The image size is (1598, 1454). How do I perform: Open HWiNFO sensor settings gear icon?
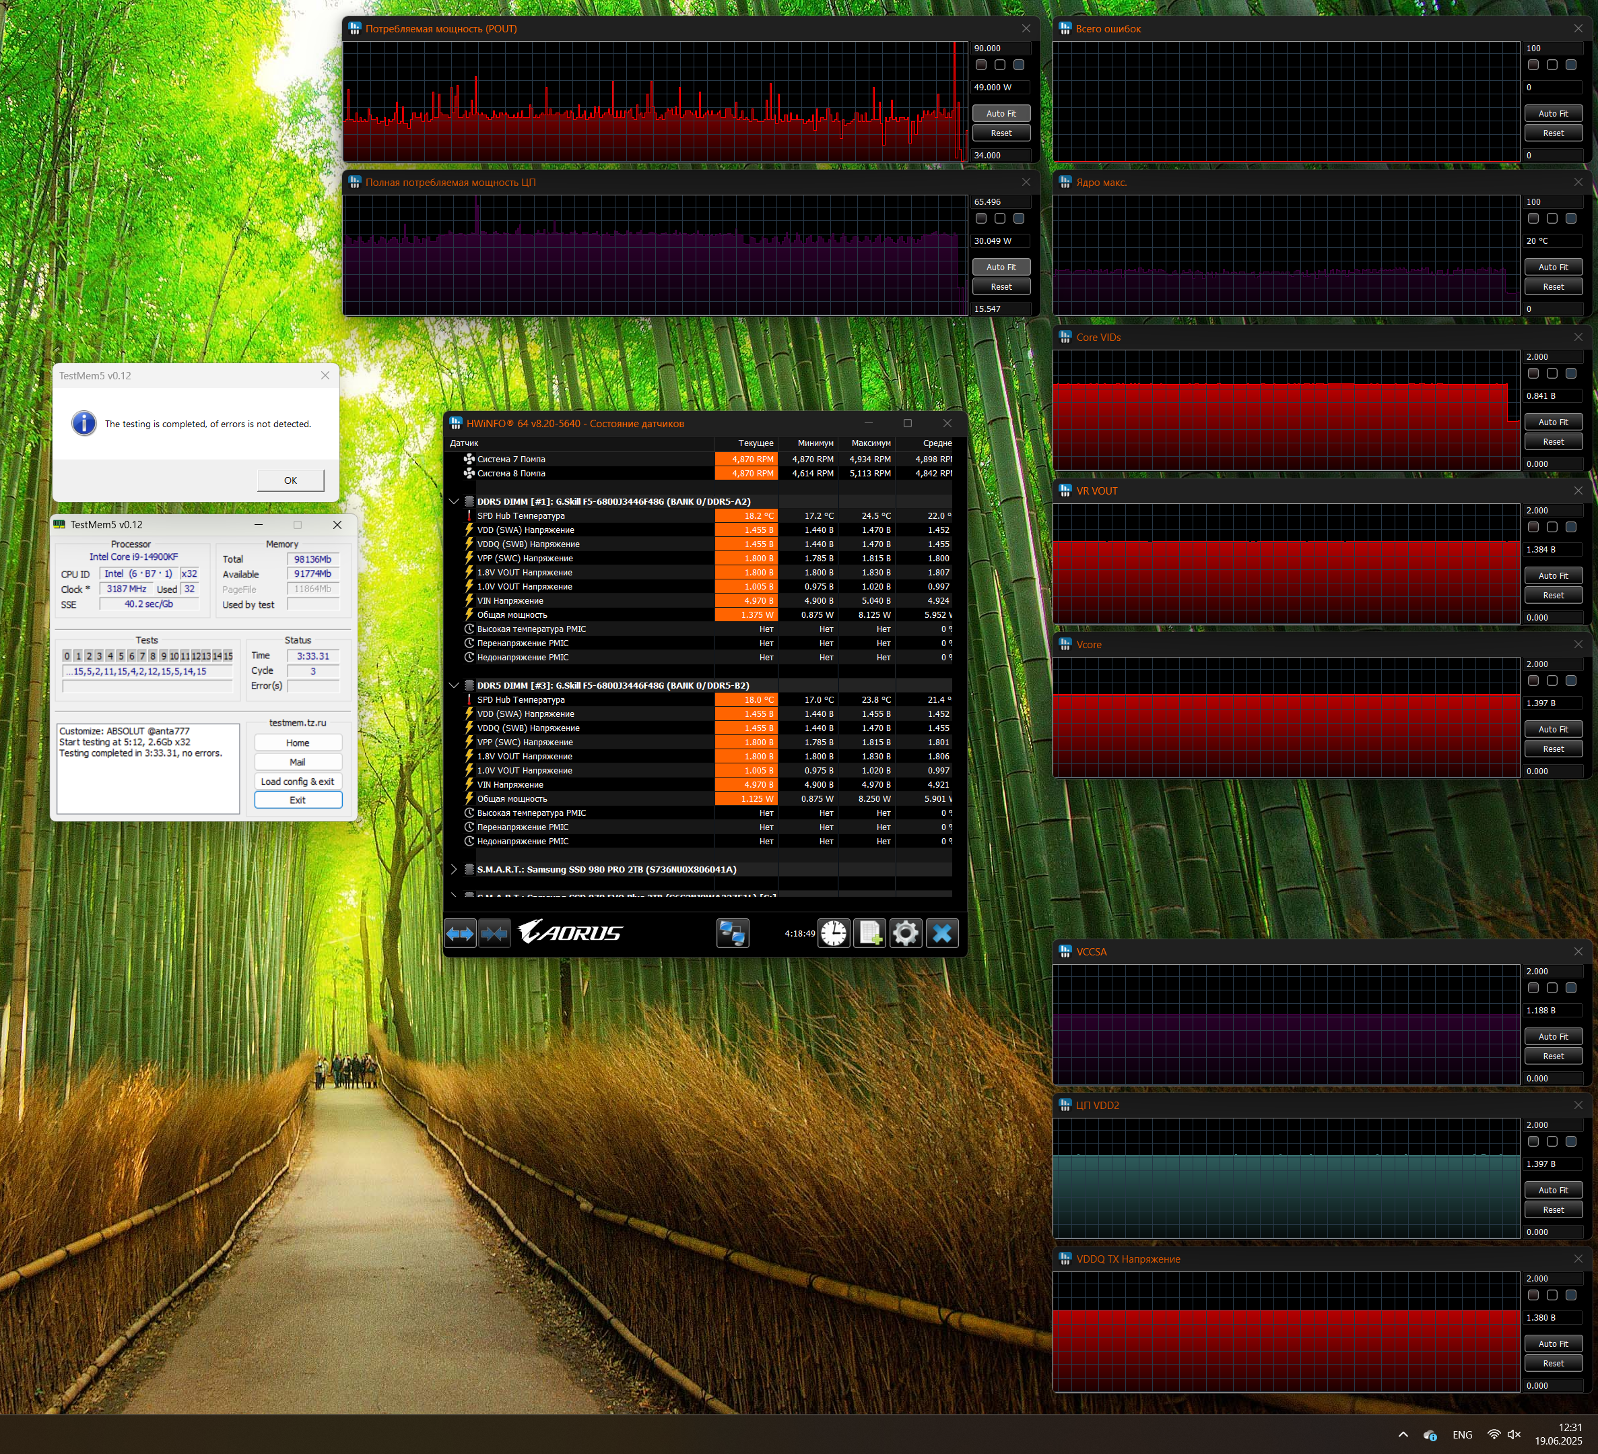[x=906, y=934]
